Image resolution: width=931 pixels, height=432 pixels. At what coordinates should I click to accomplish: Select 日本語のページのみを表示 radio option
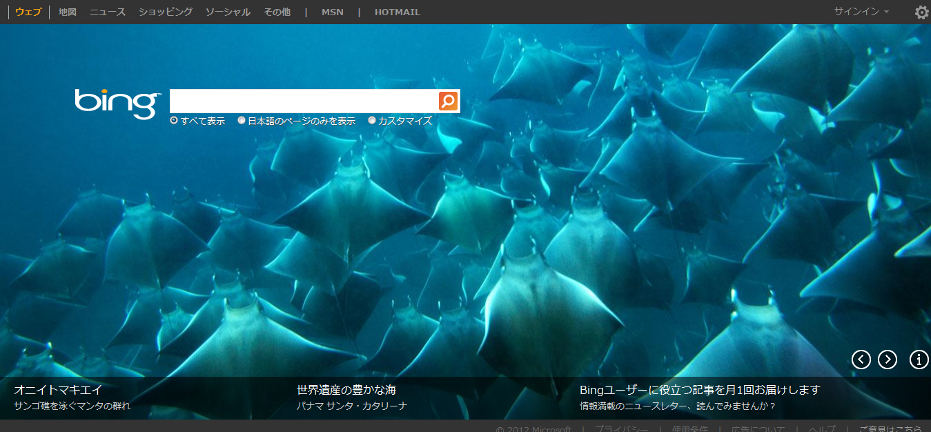[242, 120]
